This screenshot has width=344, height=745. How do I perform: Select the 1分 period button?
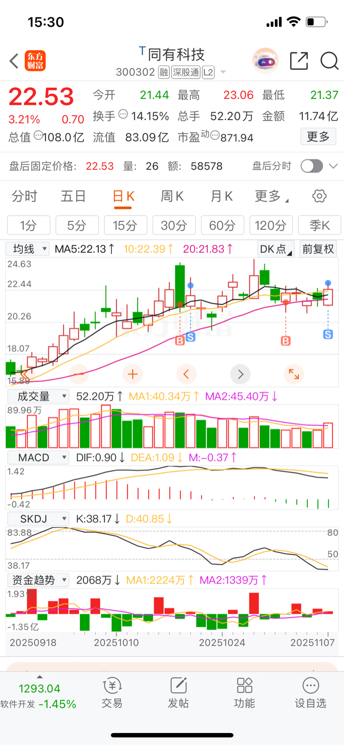tap(28, 225)
